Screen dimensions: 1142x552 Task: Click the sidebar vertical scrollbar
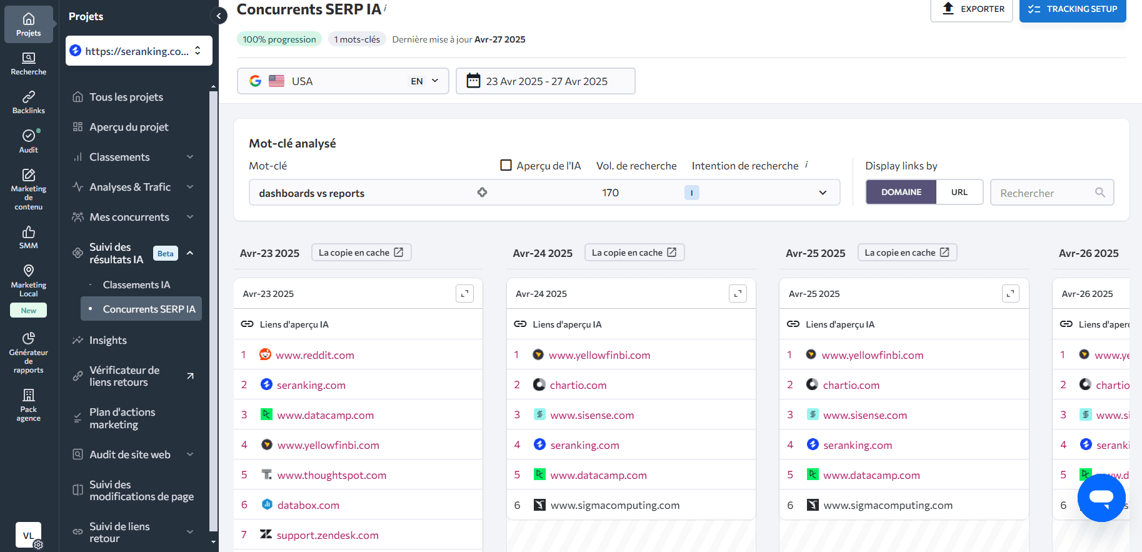tap(213, 313)
